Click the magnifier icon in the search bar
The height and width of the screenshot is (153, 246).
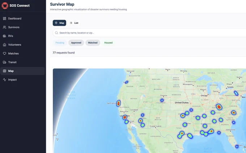coord(56,33)
